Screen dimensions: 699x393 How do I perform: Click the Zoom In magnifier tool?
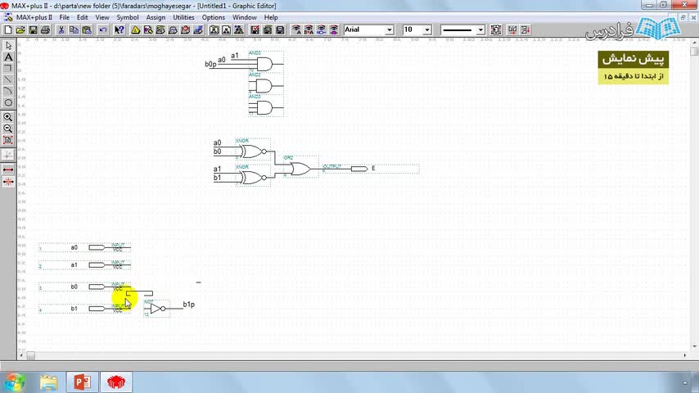8,117
